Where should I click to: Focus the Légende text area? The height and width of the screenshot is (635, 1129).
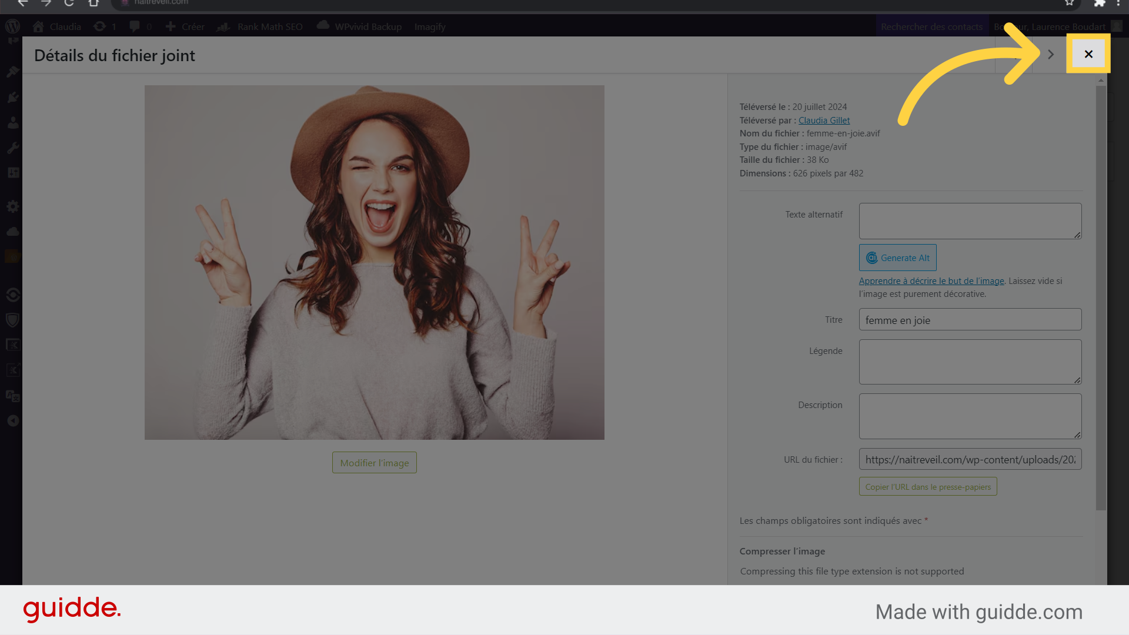[970, 362]
